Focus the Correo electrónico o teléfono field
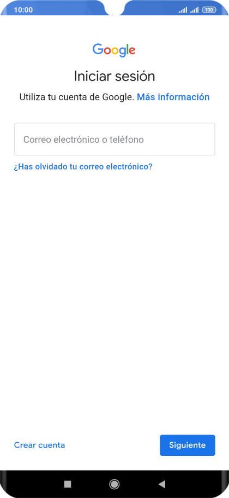The image size is (229, 498). (114, 139)
